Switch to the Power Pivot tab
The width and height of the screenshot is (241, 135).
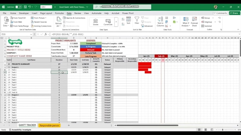(128, 13)
